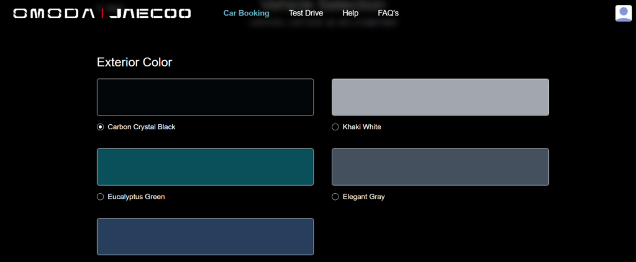Navigate to FAQ's in the header
This screenshot has height=262, width=636.
point(388,13)
